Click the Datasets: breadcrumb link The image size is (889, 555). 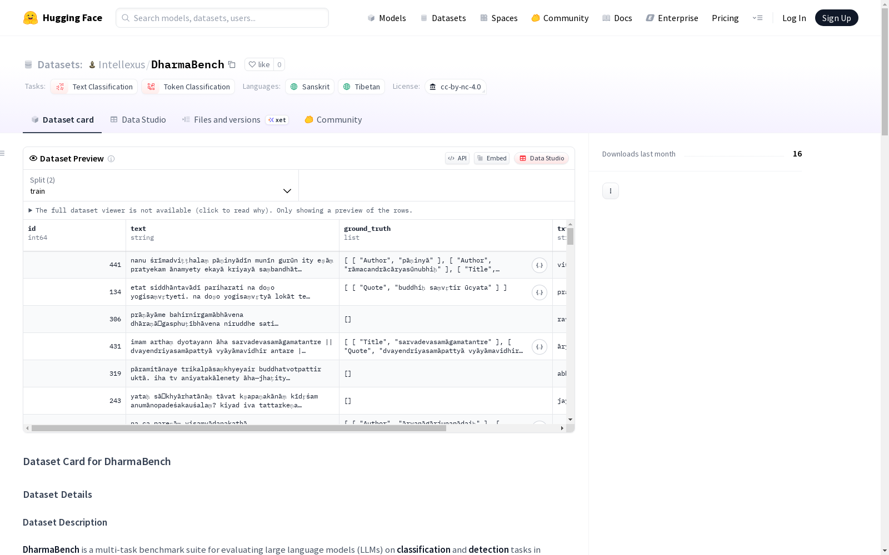click(x=60, y=64)
